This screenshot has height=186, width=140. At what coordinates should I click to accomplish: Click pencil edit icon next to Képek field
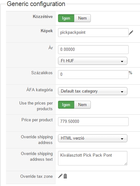click(x=131, y=33)
